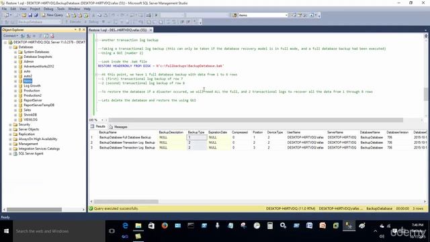Open Microsoft Edge from the taskbar

pyautogui.click(x=126, y=226)
